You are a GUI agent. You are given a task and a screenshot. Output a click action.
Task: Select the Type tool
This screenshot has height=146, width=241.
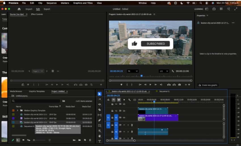(100, 141)
